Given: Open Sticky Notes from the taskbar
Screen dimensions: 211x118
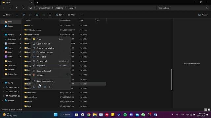Looking at the screenshot, I should point(113,115).
